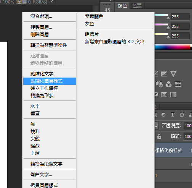
Task: Choose 複製圖層... menu entry
Action: click(50, 27)
